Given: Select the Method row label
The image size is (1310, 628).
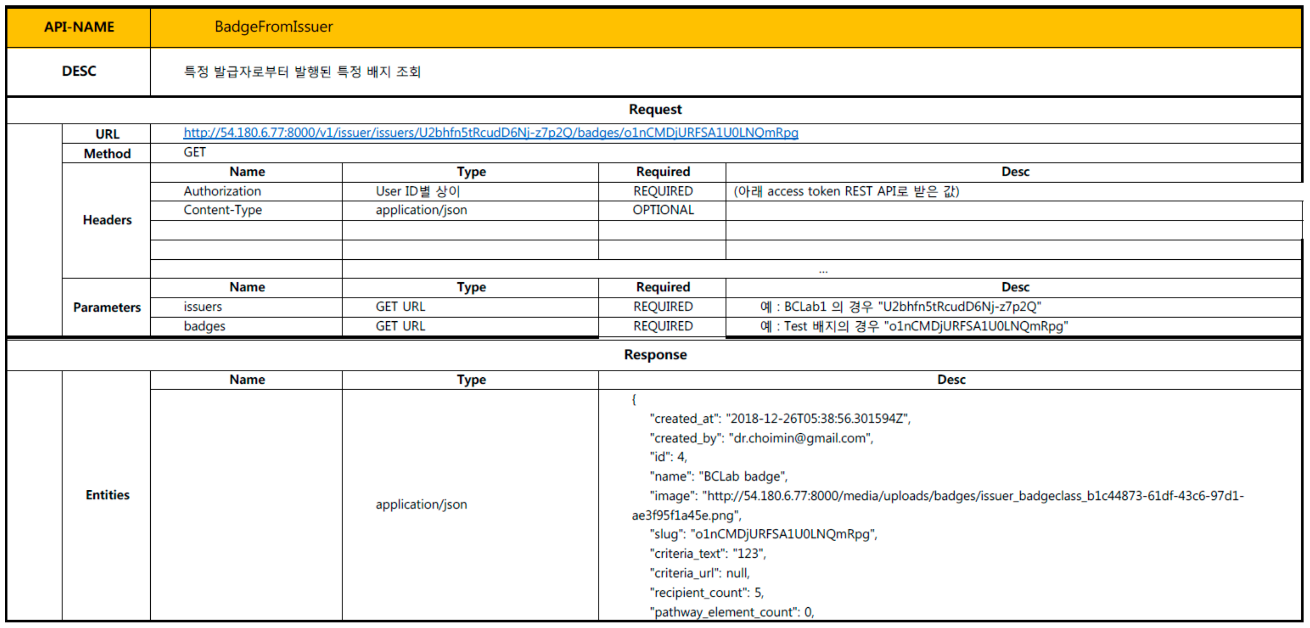Looking at the screenshot, I should tap(107, 154).
